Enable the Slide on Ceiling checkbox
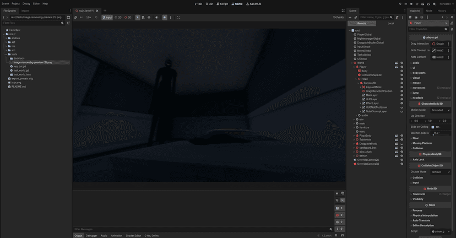Image resolution: width=456 pixels, height=238 pixels. 433,127
